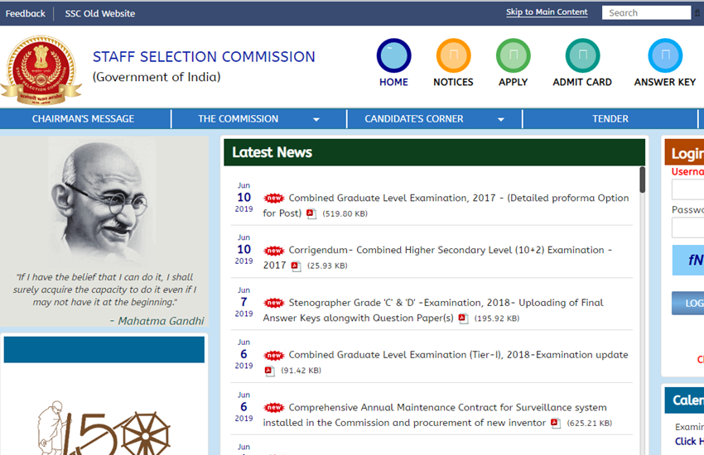Image resolution: width=704 pixels, height=455 pixels.
Task: Expand Candidate's Corner dropdown arrow
Action: click(500, 120)
